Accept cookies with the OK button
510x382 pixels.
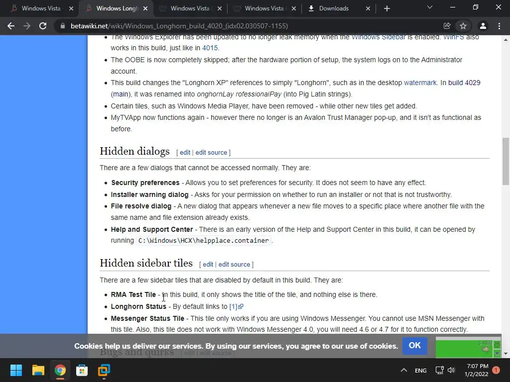[x=415, y=346]
